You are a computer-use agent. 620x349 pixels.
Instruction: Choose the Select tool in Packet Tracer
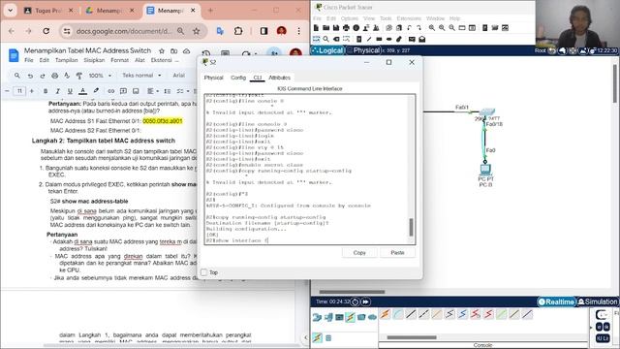pos(317,39)
